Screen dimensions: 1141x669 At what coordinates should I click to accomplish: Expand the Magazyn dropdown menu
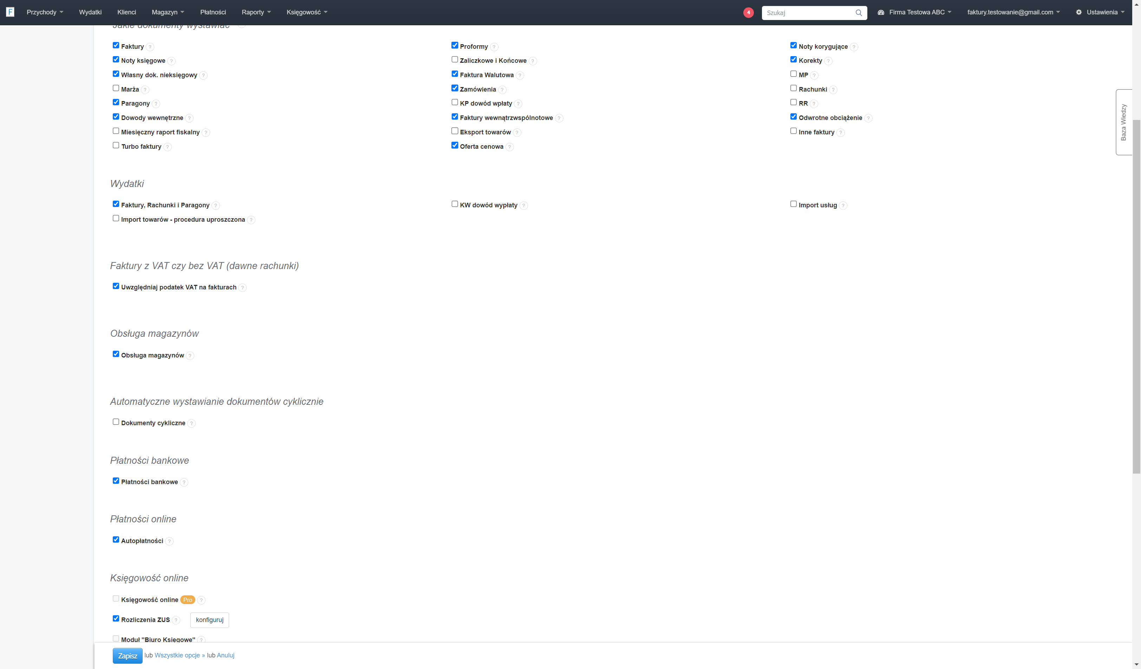click(168, 12)
